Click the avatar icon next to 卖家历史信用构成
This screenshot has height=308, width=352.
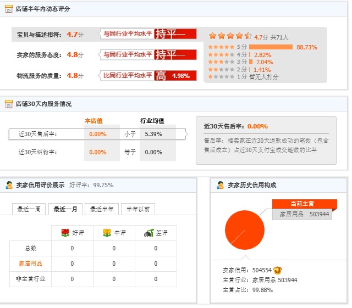[x=221, y=185]
